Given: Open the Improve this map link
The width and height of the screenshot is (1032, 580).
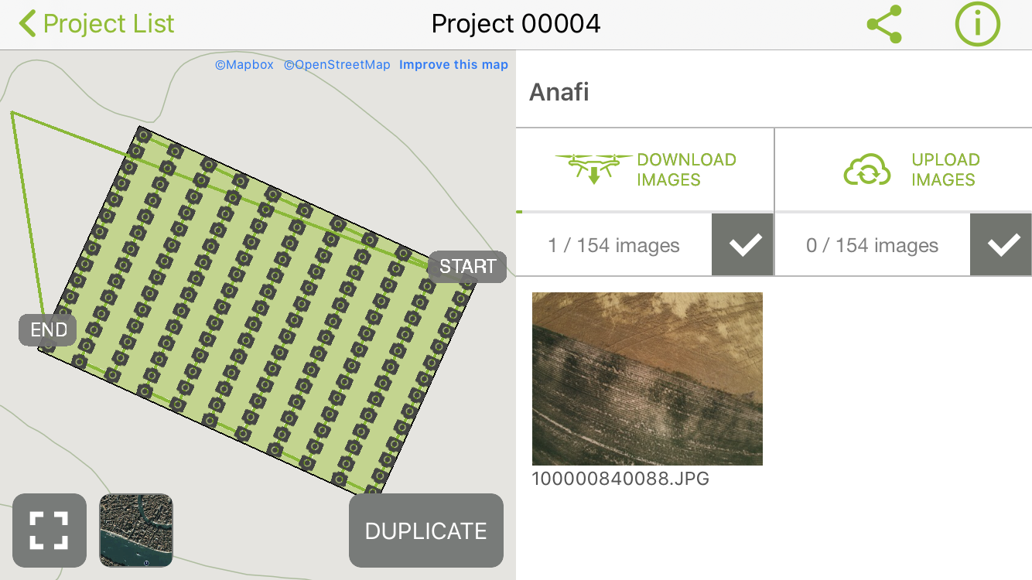Looking at the screenshot, I should coord(453,64).
